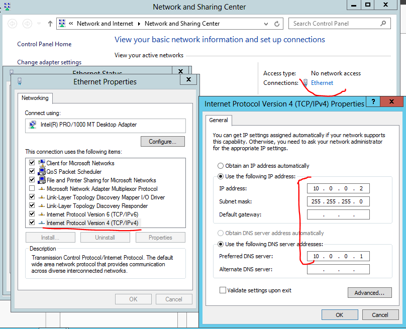Open Advanced TCP/IP settings
Image resolution: width=406 pixels, height=329 pixels.
point(369,293)
